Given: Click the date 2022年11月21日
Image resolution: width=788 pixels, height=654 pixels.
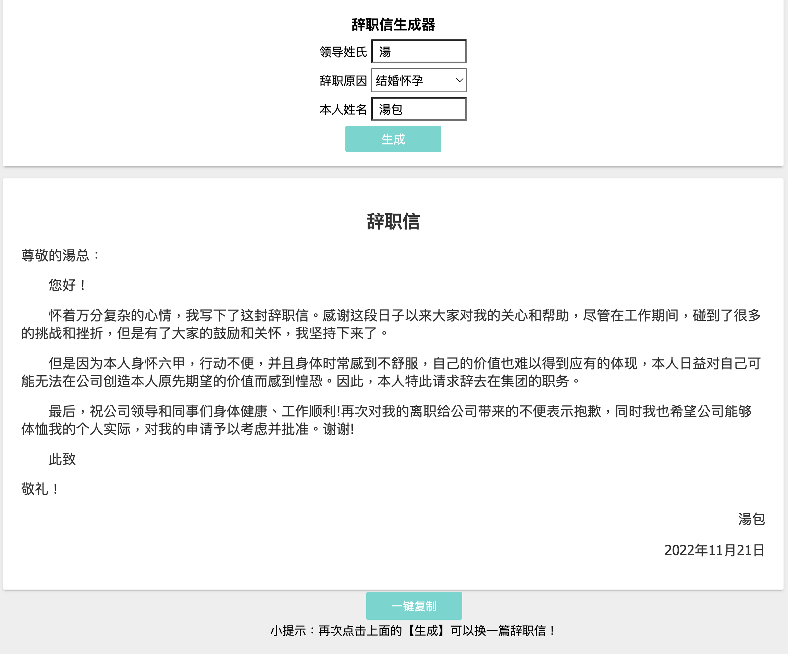Looking at the screenshot, I should tap(714, 550).
